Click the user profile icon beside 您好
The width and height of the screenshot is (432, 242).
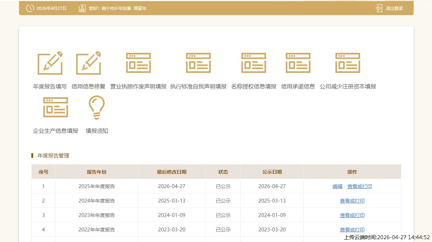pos(82,8)
